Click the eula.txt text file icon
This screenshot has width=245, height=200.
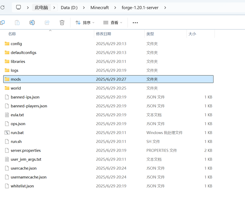point(7,115)
